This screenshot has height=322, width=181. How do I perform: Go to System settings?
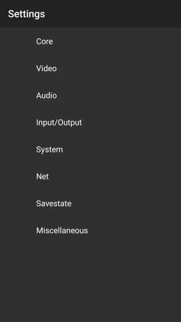[90, 149]
